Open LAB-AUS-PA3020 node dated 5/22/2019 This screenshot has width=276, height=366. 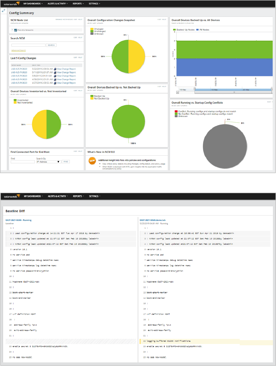(x=19, y=69)
